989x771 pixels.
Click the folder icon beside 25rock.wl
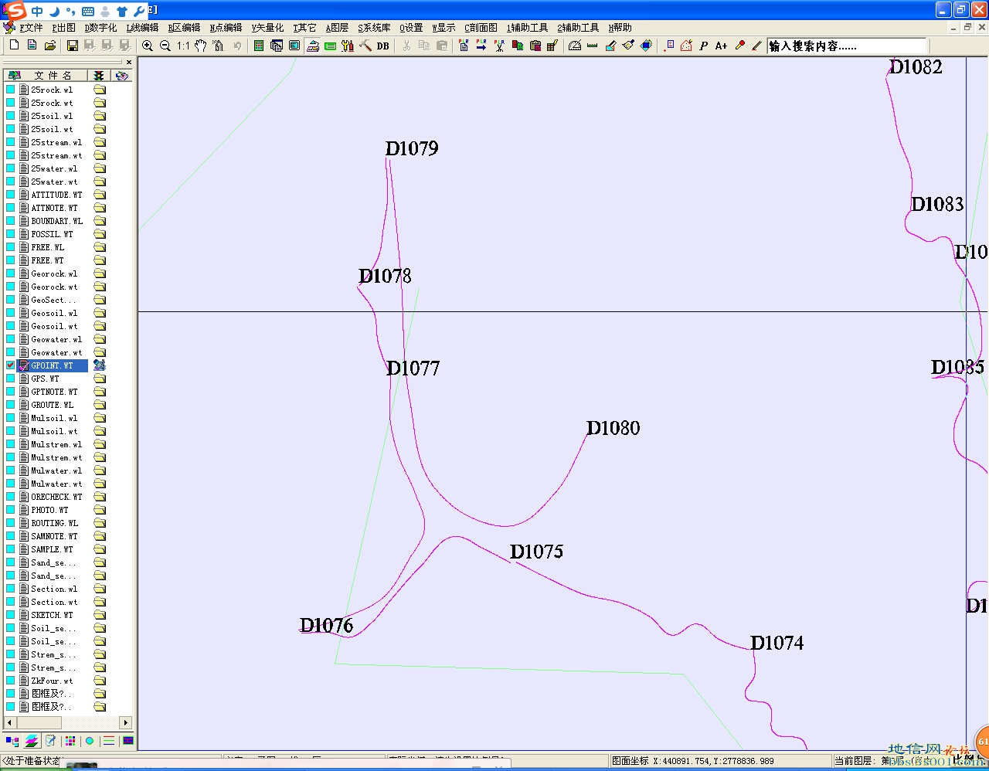tap(100, 90)
